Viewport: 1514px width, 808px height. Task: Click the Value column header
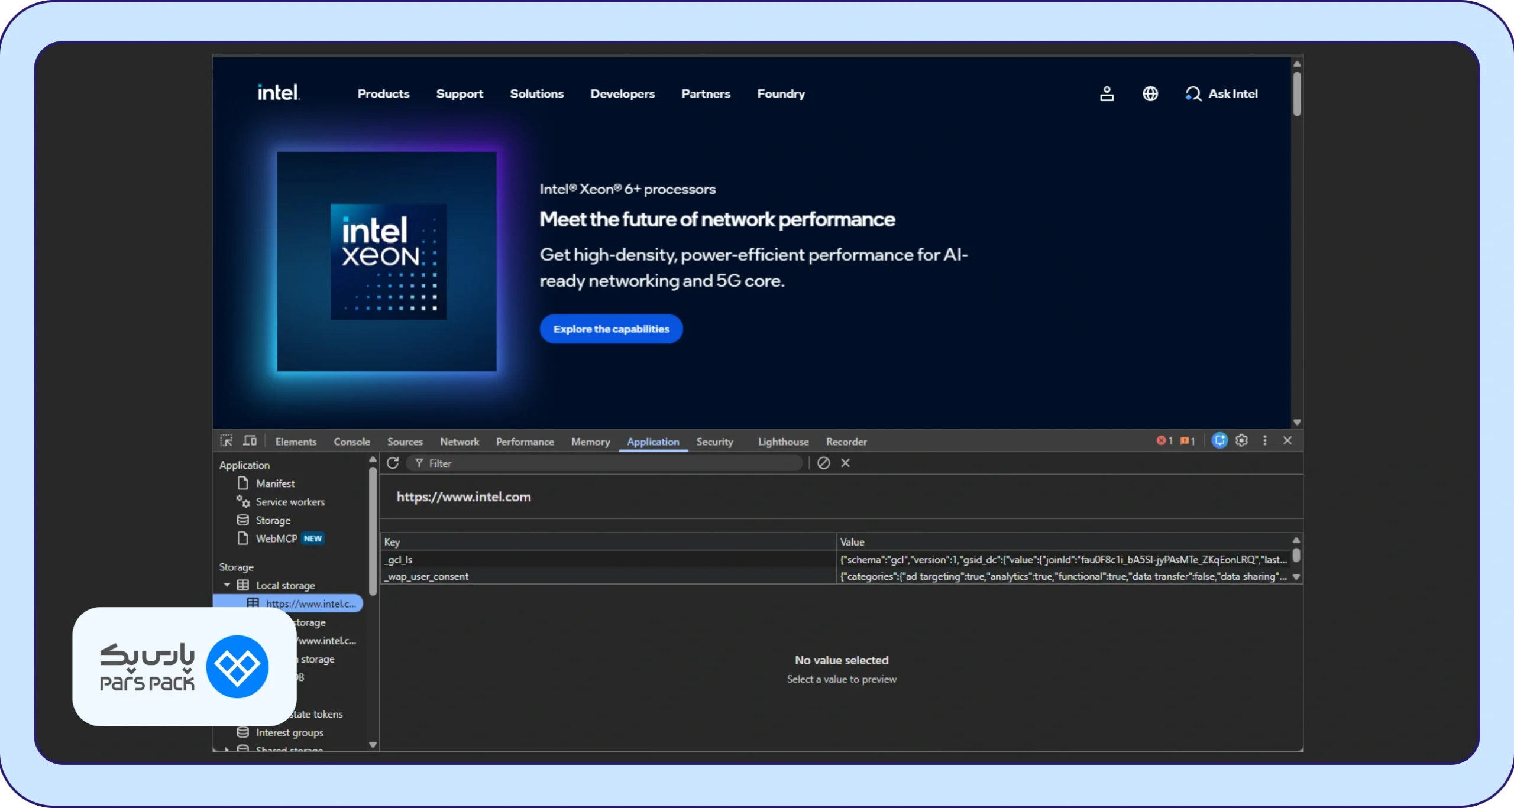click(1063, 541)
